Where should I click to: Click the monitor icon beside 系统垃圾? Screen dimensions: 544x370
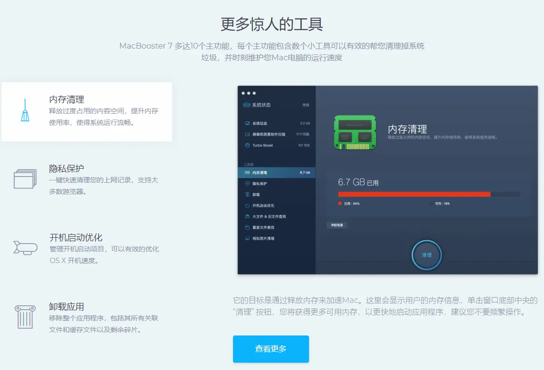coord(247,123)
